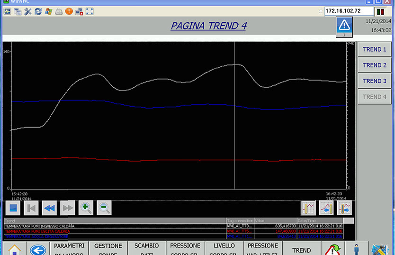This screenshot has width=395, height=255.
Task: Open the LIVELLO CORPO CIL page
Action: (x=224, y=249)
